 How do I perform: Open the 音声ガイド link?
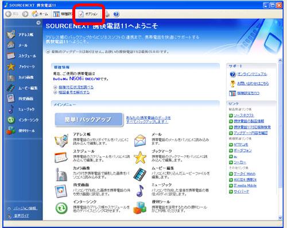pyautogui.click(x=21, y=216)
